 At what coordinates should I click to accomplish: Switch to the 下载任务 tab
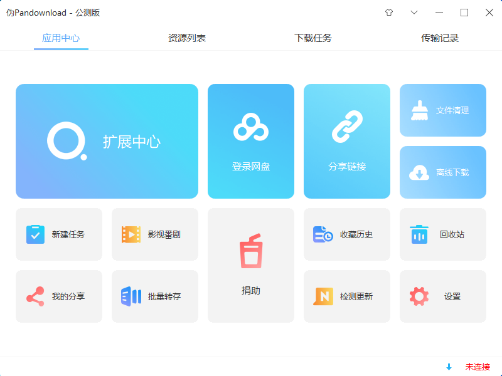click(312, 38)
